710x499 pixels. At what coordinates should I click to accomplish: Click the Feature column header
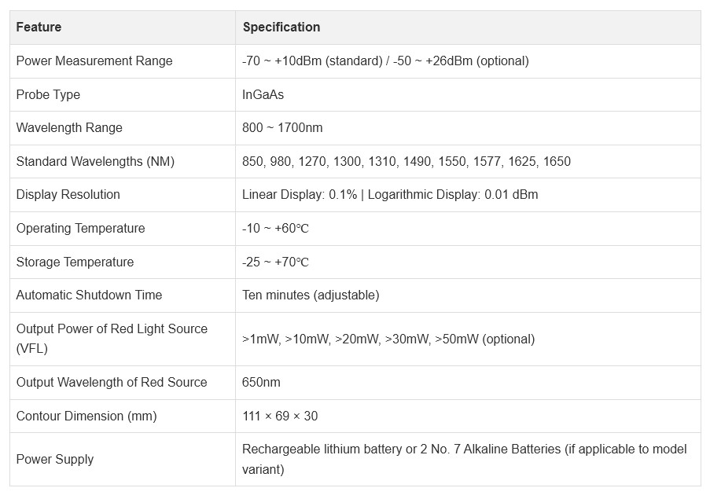(x=39, y=28)
